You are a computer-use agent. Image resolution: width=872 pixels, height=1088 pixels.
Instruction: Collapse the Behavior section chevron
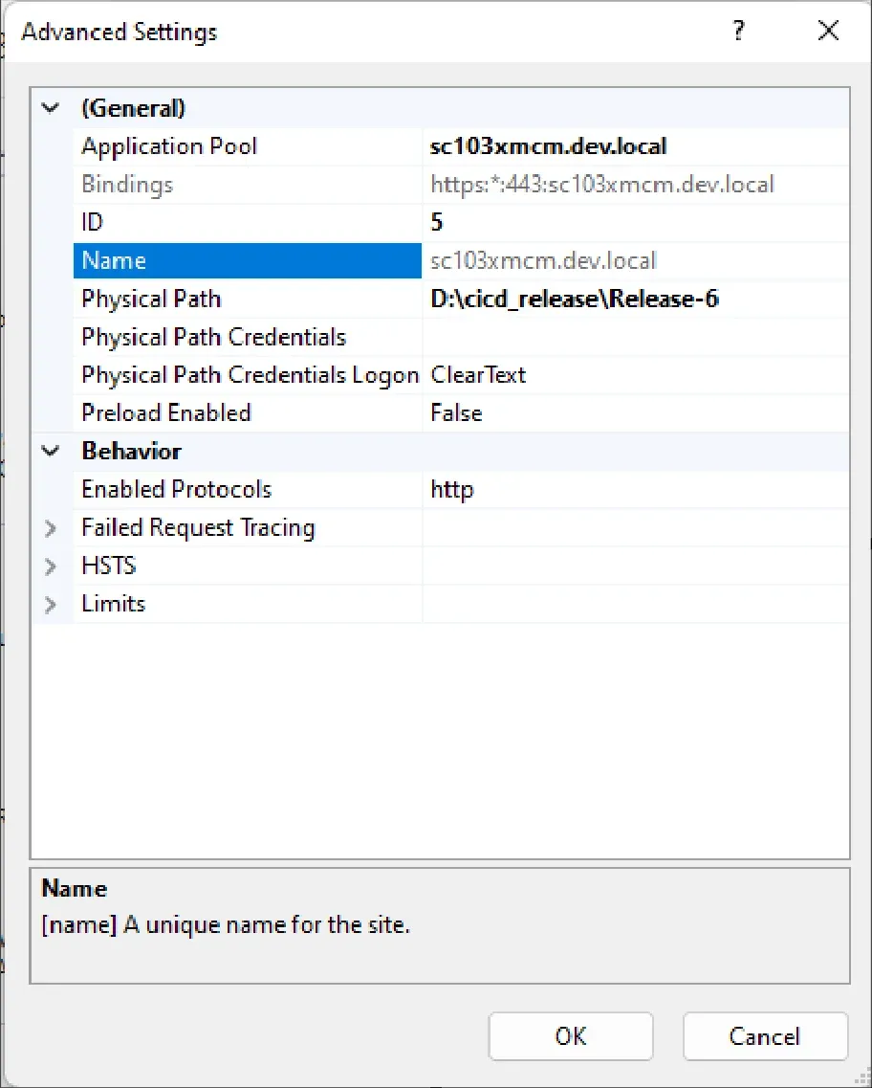(x=51, y=452)
